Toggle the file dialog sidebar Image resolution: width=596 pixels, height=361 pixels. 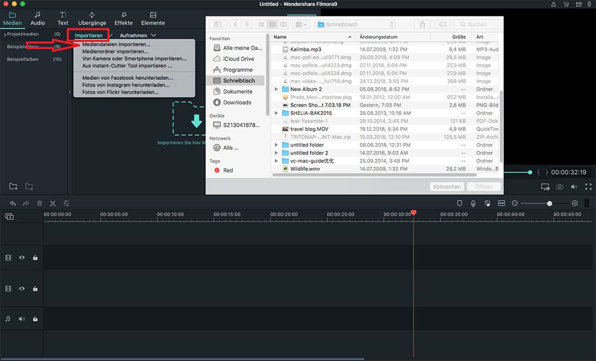point(218,25)
